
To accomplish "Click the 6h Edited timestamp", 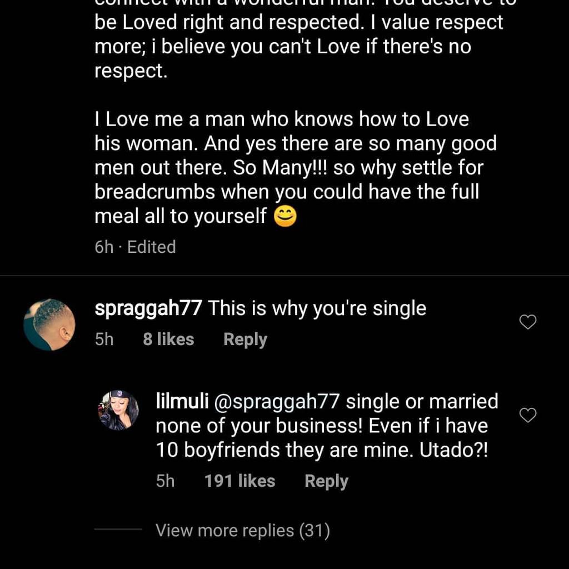I will [x=133, y=247].
